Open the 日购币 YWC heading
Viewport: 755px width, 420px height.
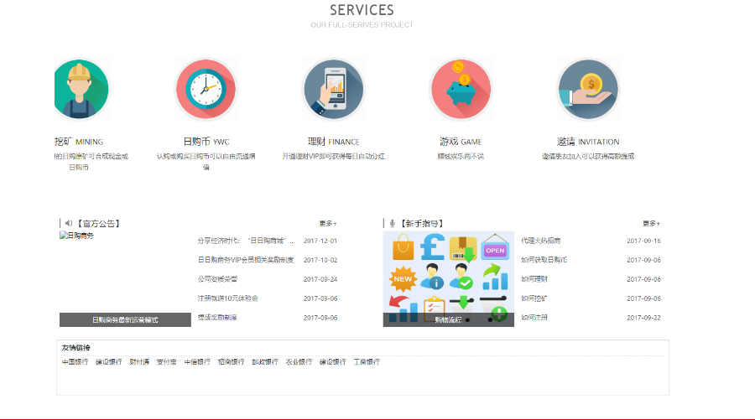click(x=206, y=142)
